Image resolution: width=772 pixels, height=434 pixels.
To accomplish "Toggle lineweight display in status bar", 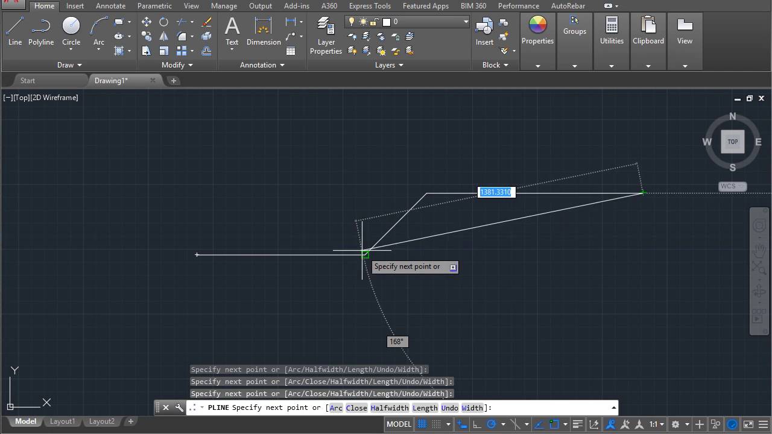I will (x=577, y=424).
